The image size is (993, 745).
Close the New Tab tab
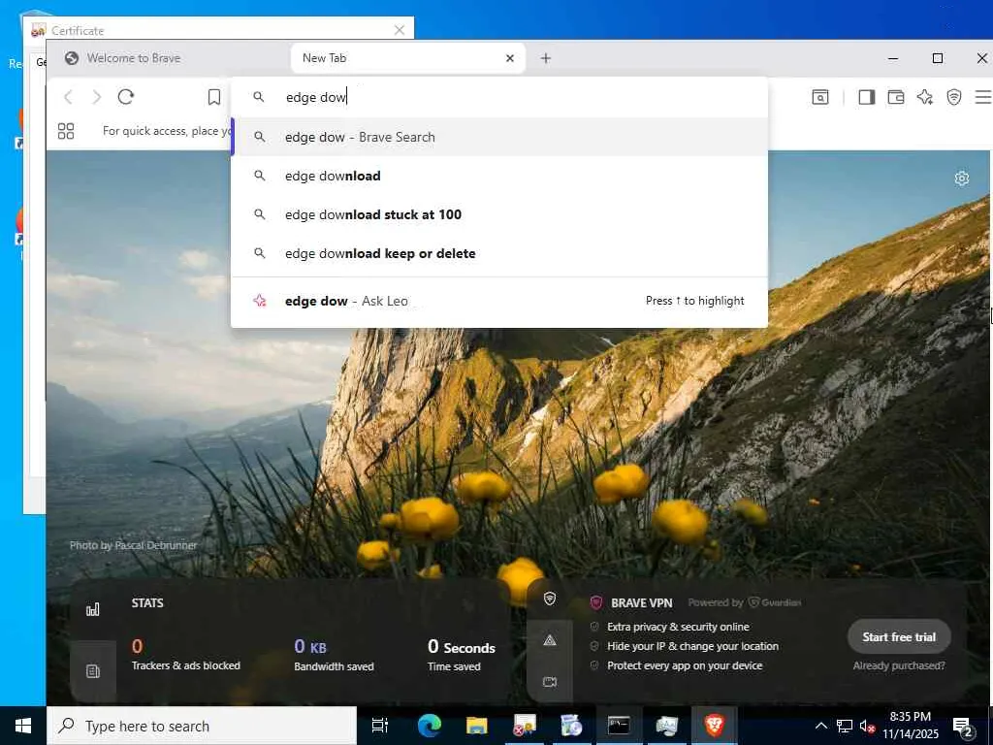(510, 58)
